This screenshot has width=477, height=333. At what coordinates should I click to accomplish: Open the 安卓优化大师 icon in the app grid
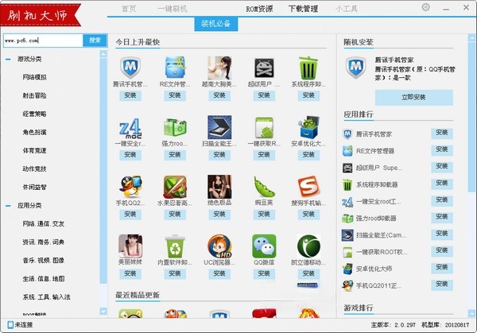coord(308,127)
